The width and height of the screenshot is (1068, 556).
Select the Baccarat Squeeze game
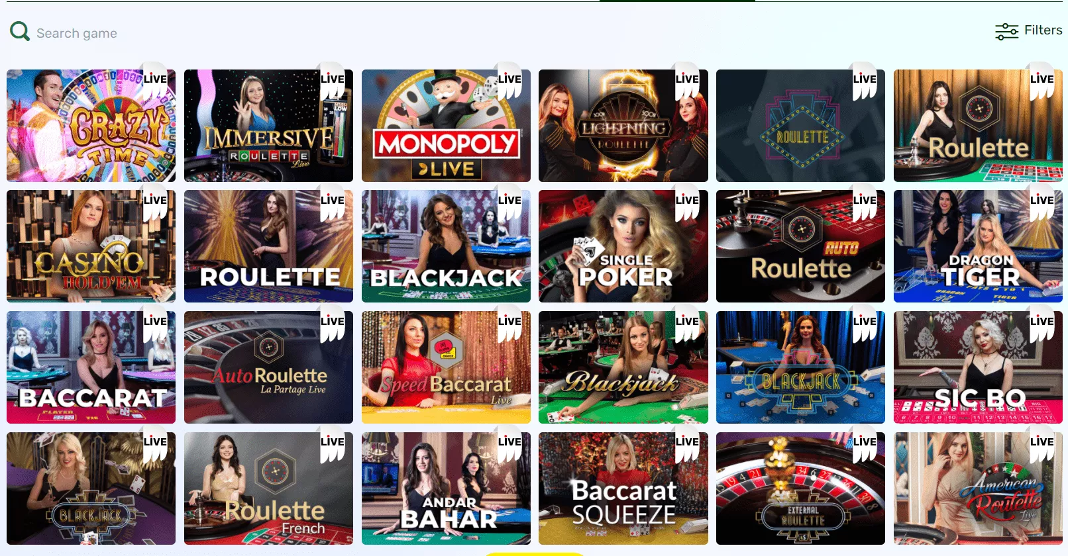click(623, 488)
